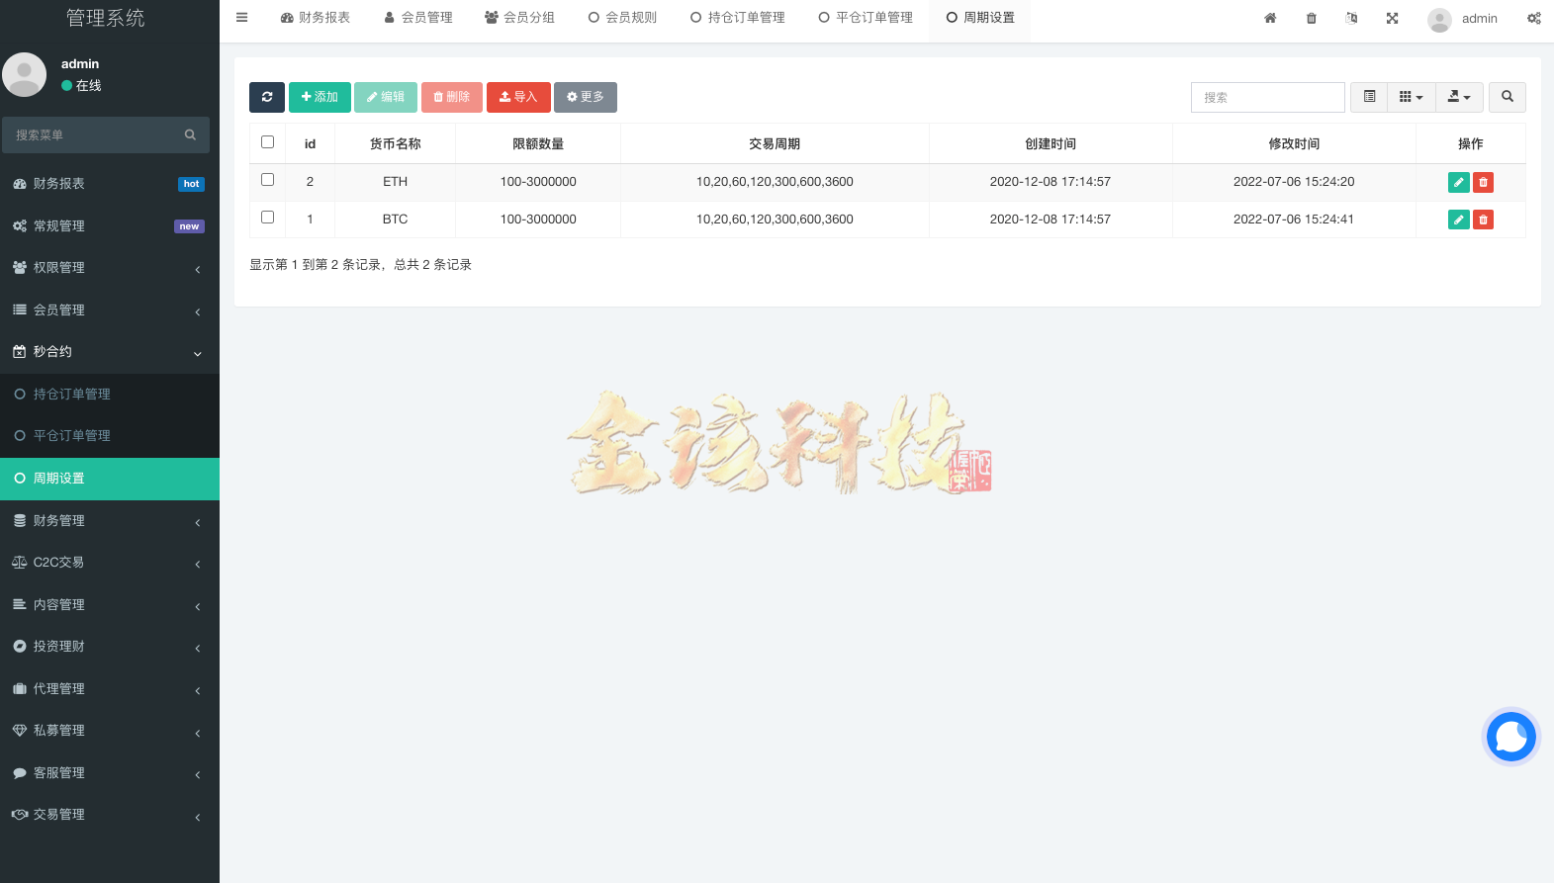Viewport: 1554px width, 883px height.
Task: Open 平仓订单管理 in sidebar submenu
Action: (110, 436)
